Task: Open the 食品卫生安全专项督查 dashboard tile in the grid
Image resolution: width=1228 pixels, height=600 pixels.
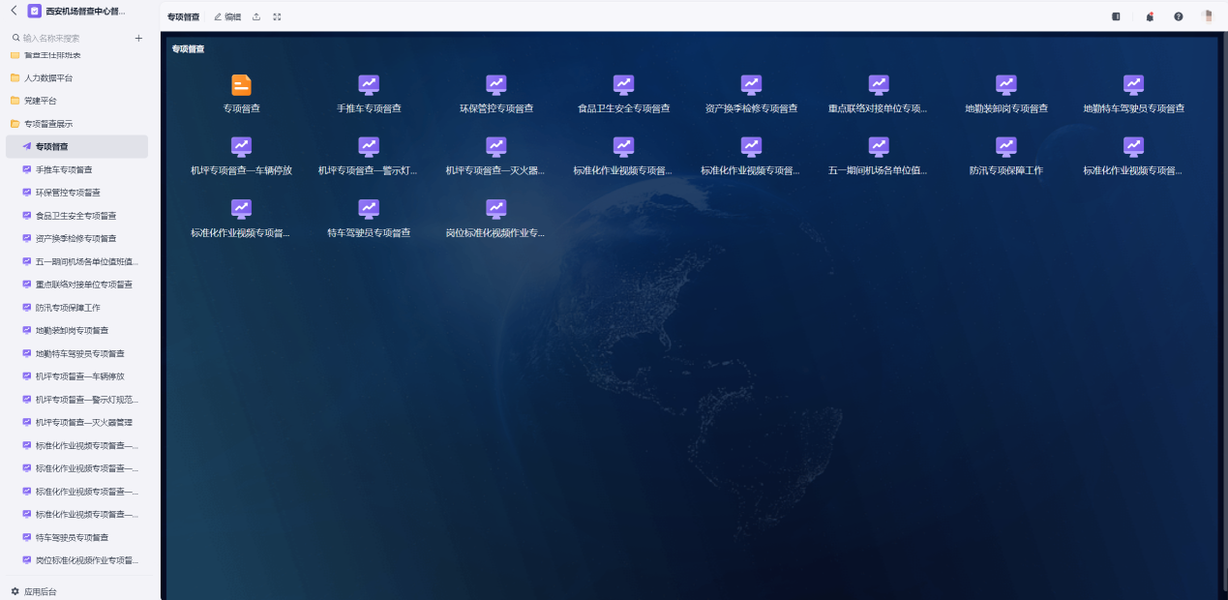Action: click(x=624, y=94)
